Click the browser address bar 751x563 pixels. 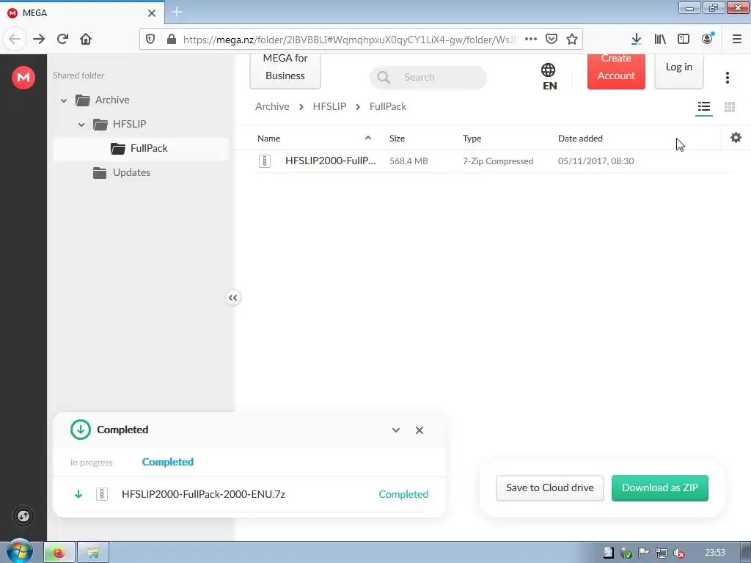348,40
